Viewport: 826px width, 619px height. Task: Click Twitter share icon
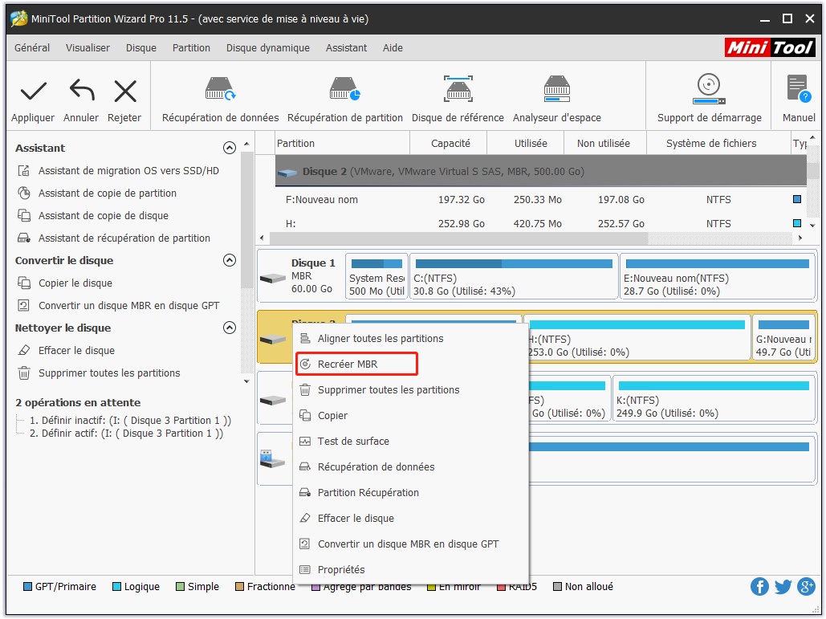tap(783, 586)
